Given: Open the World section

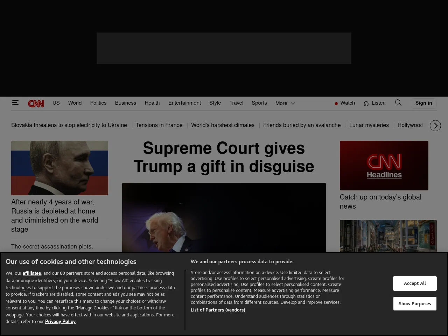Looking at the screenshot, I should pyautogui.click(x=75, y=103).
